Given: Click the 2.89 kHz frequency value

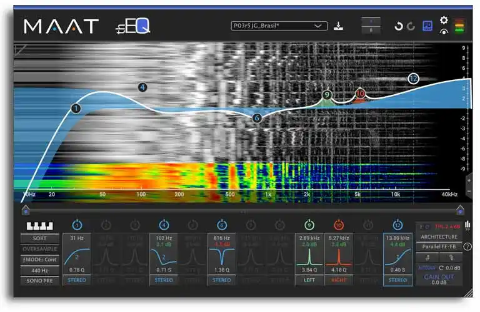Looking at the screenshot, I should click(x=309, y=238).
